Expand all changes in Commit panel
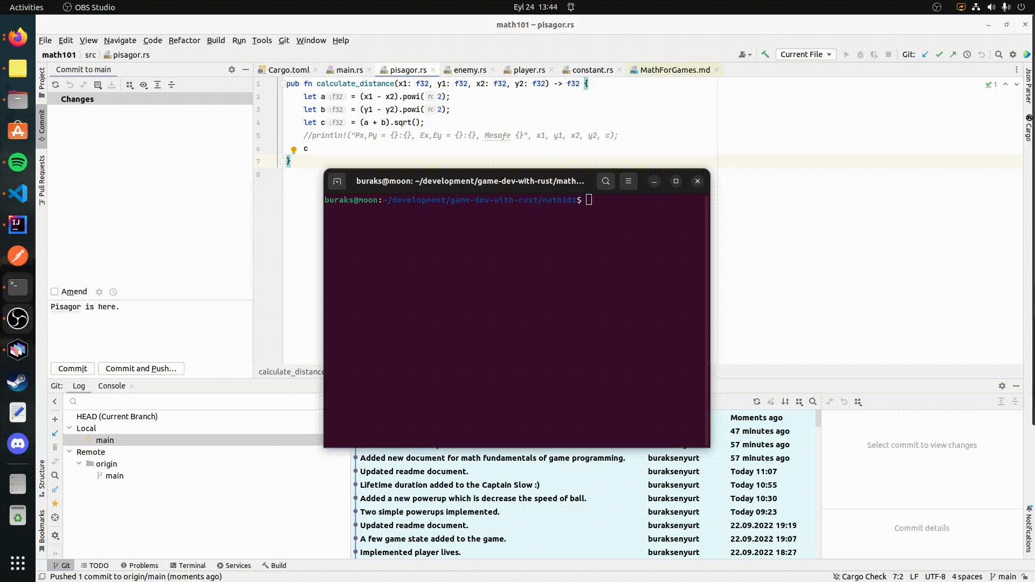 [x=157, y=85]
